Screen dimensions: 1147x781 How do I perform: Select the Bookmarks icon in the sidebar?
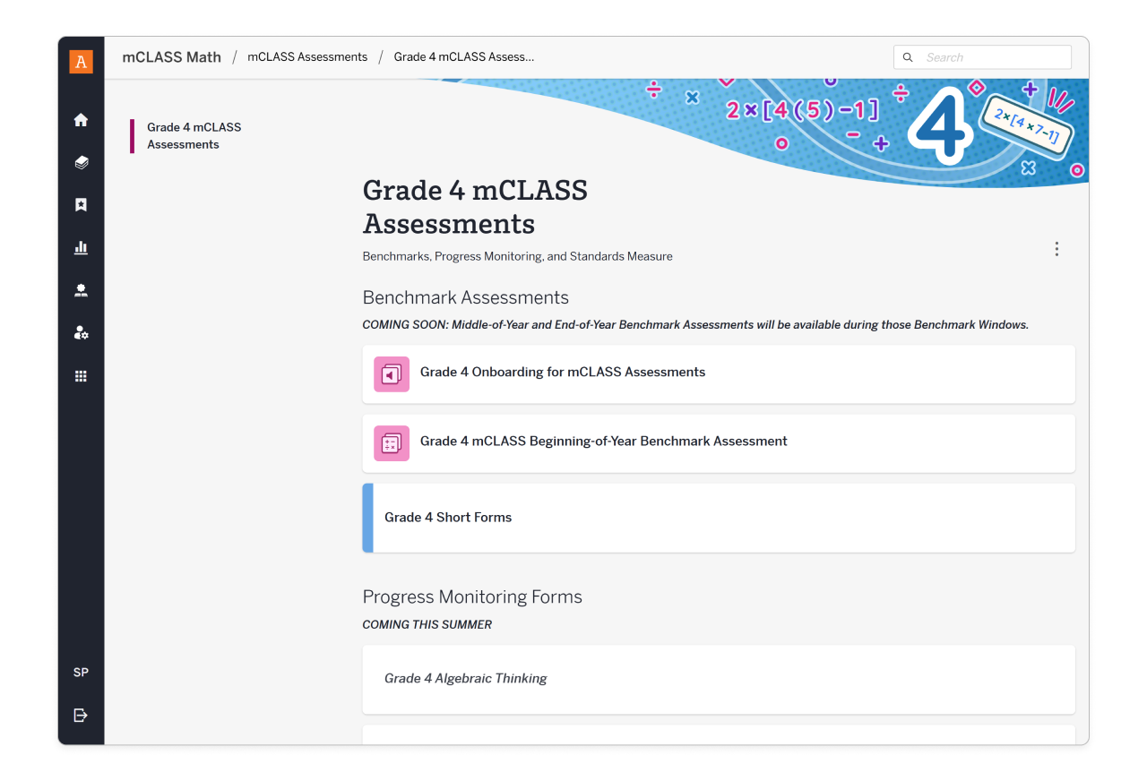(x=81, y=205)
